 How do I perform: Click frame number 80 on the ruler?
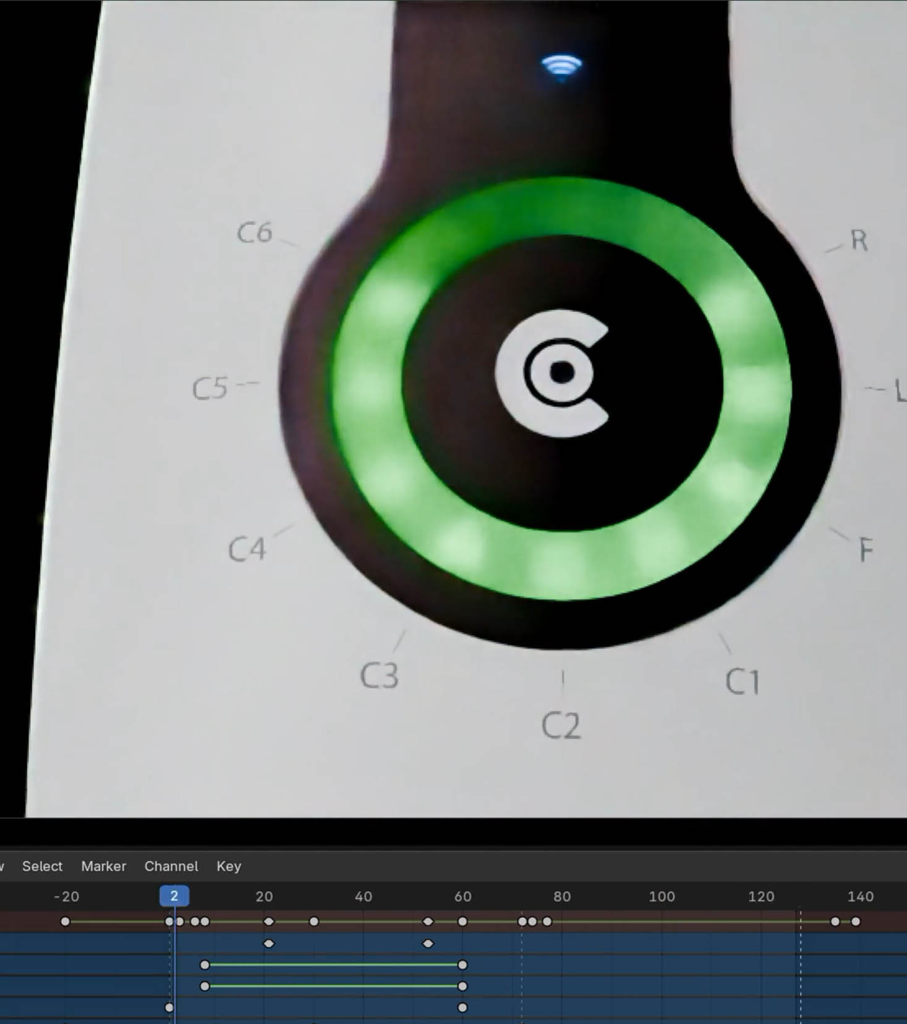[x=562, y=896]
